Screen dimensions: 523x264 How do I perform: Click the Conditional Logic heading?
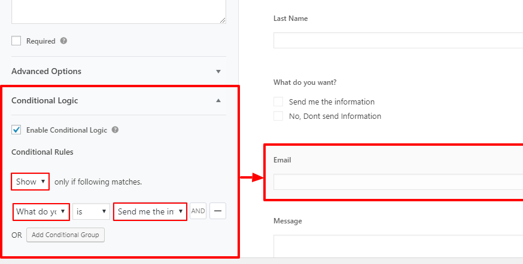click(45, 100)
